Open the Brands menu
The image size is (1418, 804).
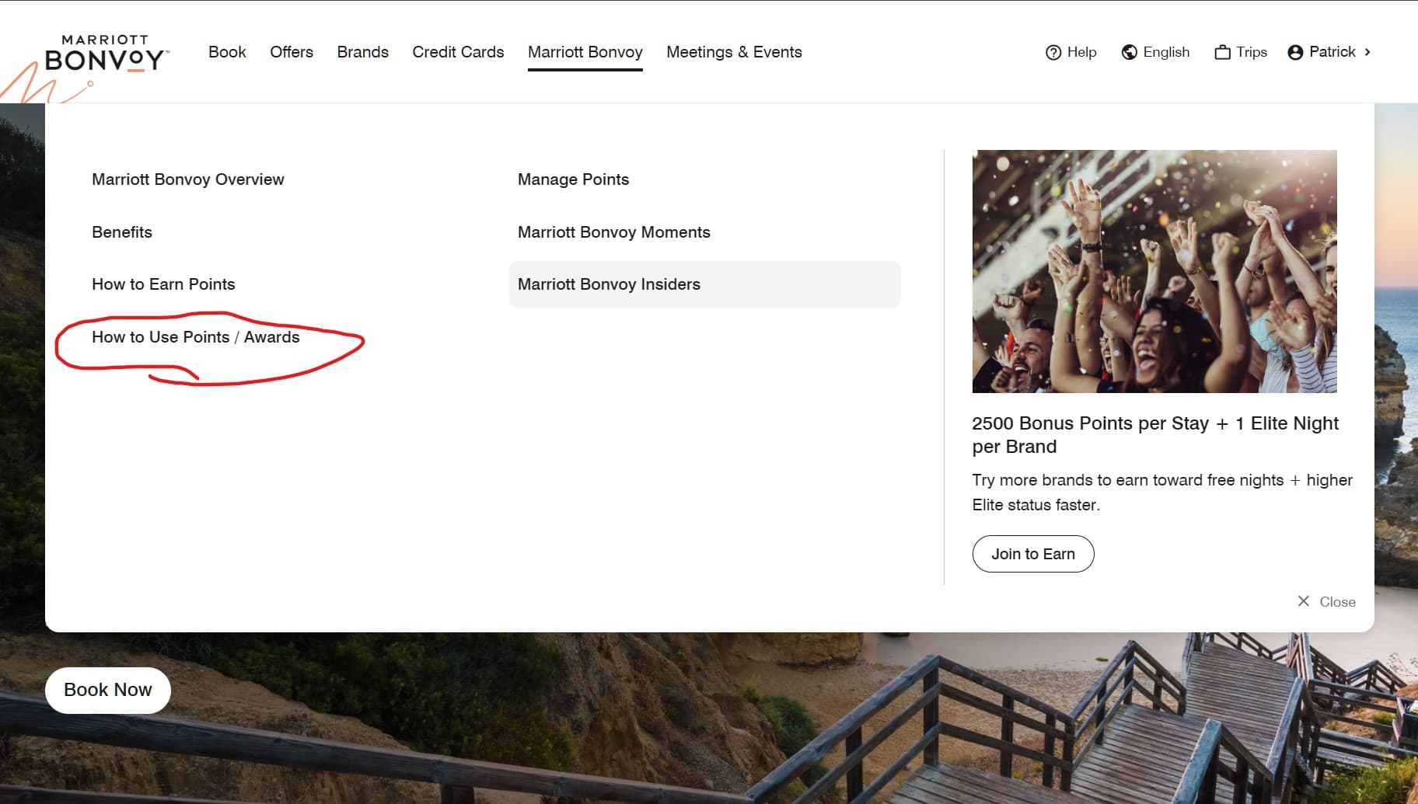(x=363, y=52)
